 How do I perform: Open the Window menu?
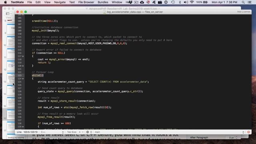click(x=117, y=2)
